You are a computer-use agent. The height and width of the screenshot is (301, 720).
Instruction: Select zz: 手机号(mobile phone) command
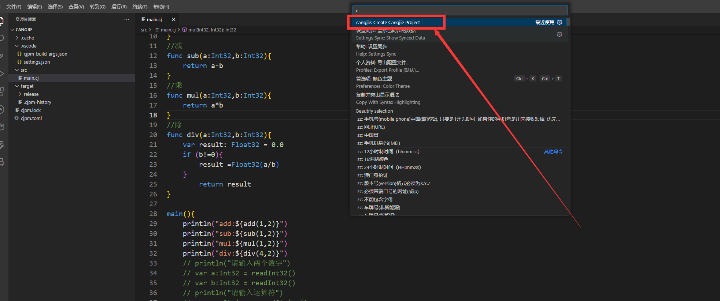tap(459, 119)
